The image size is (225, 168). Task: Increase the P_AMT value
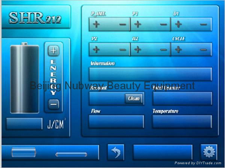click(96, 24)
